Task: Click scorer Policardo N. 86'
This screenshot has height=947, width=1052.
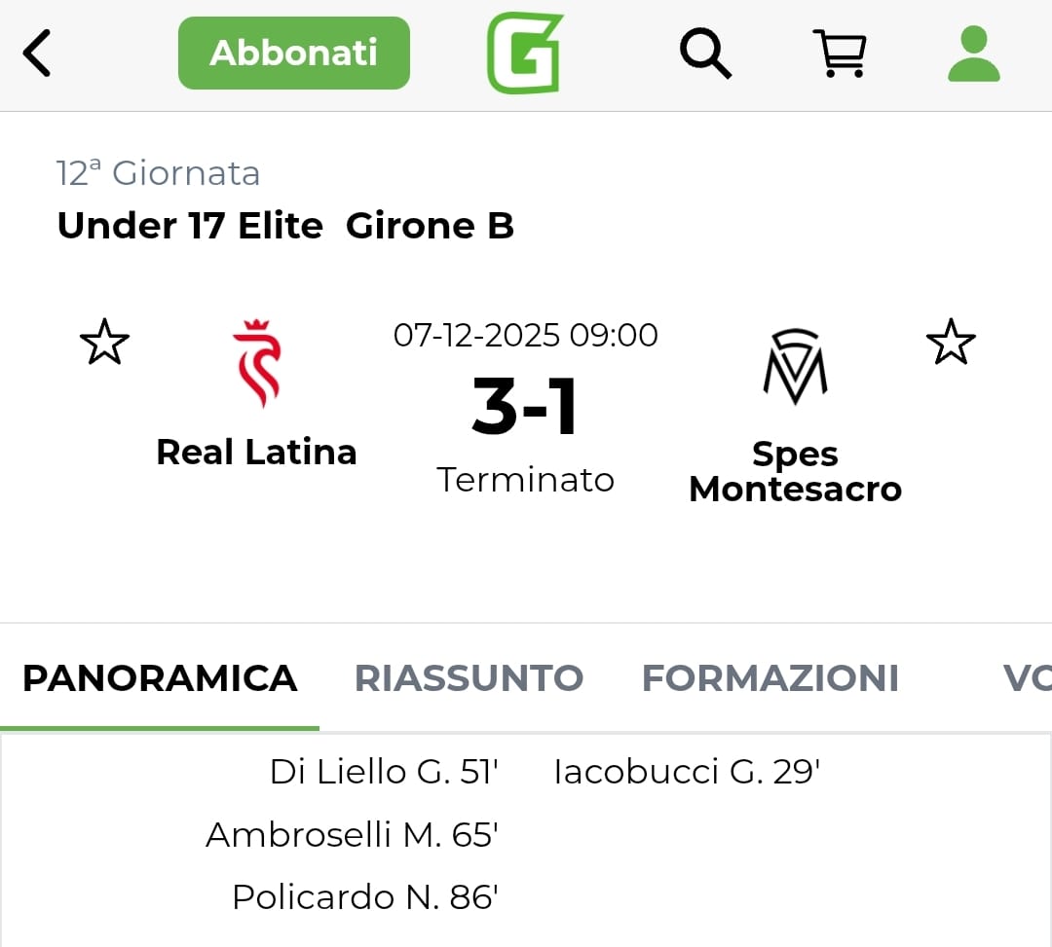Action: (365, 897)
